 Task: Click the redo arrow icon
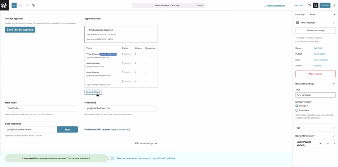pos(27,5)
